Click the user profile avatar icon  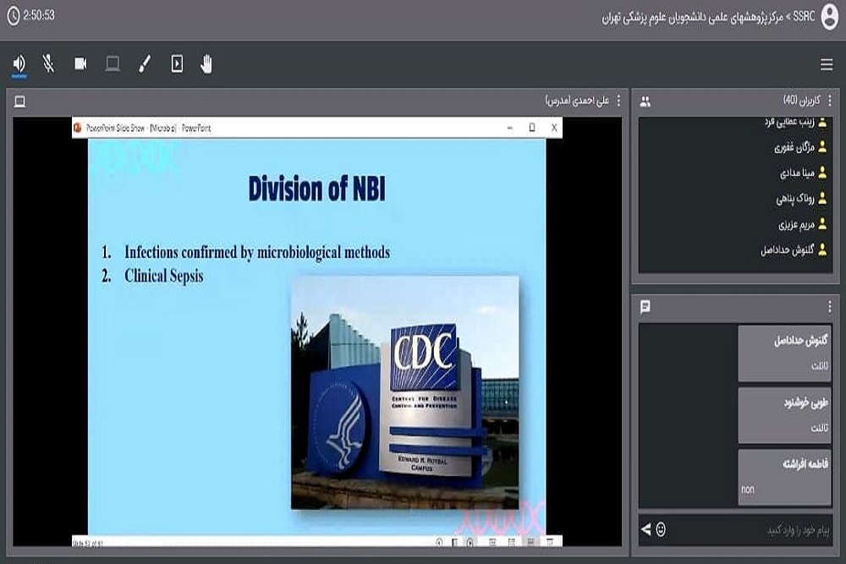coord(829,17)
